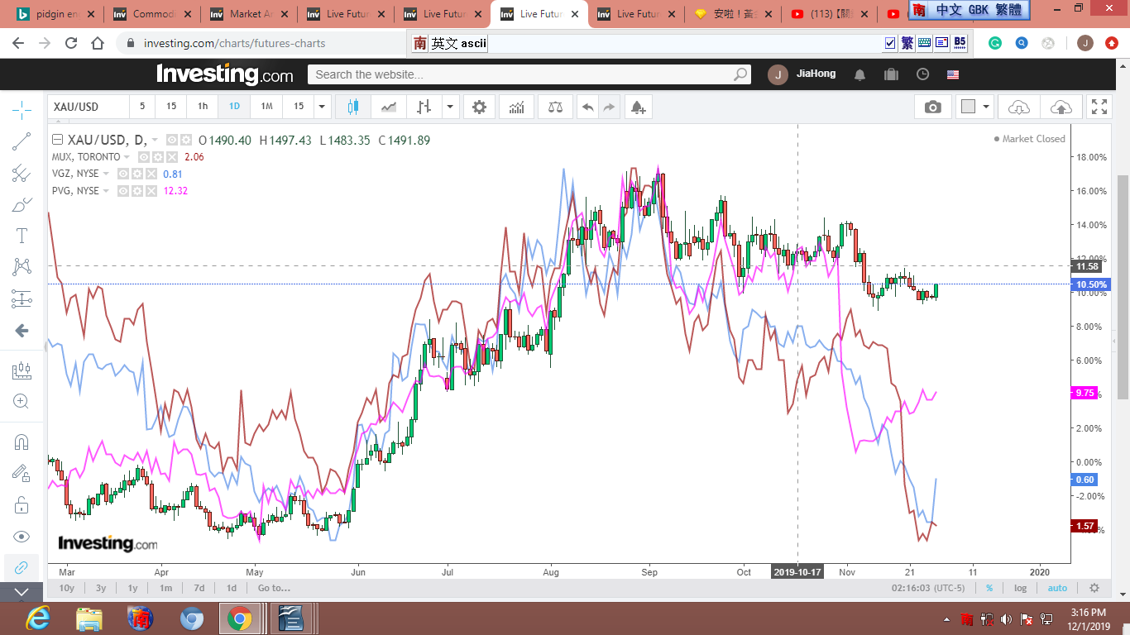Click the Go to... button
Viewport: 1130px width, 635px height.
pyautogui.click(x=274, y=588)
